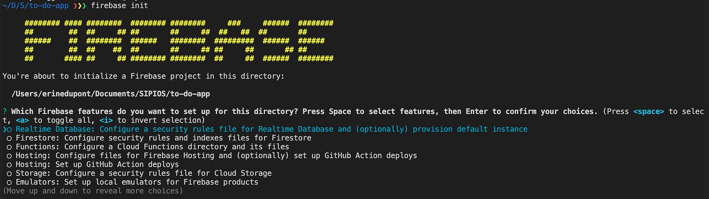Toggle the Storage option circle
Image resolution: width=709 pixels, height=199 pixels.
tap(9, 174)
